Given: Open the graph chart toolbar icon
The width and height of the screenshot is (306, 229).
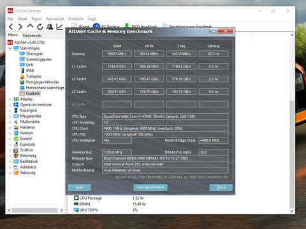Looking at the screenshot, I should (59, 27).
